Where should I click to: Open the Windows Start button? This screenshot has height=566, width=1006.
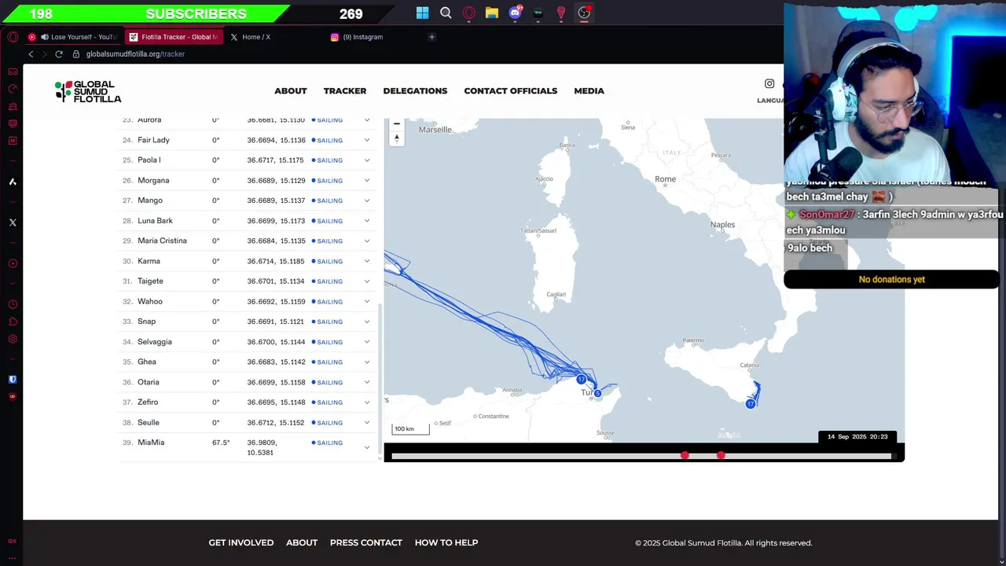tap(422, 13)
